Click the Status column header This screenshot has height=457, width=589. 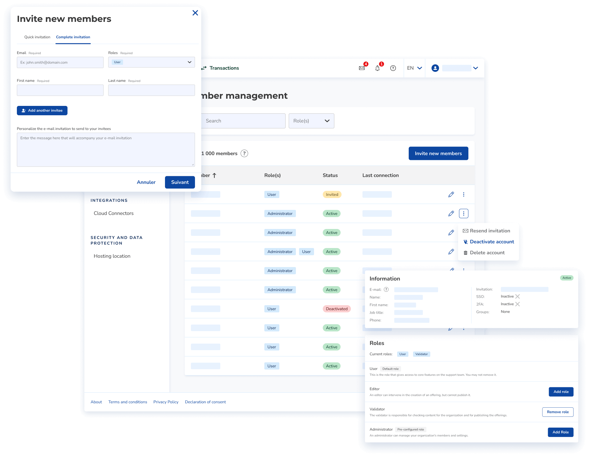[x=330, y=176]
